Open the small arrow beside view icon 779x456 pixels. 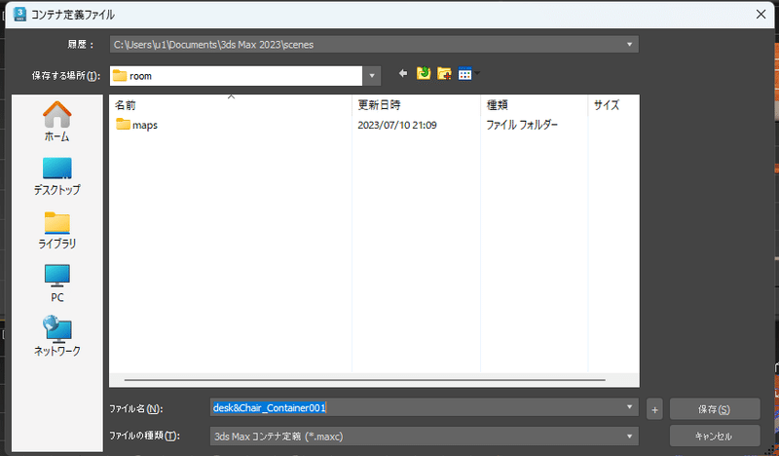pos(477,73)
